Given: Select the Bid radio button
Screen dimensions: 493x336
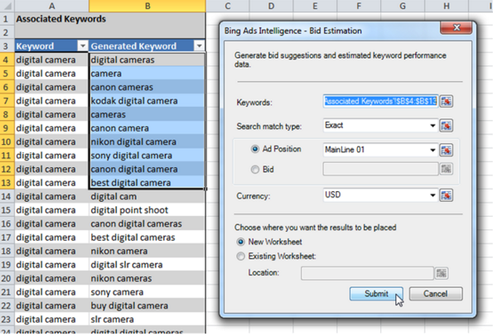Looking at the screenshot, I should [255, 170].
